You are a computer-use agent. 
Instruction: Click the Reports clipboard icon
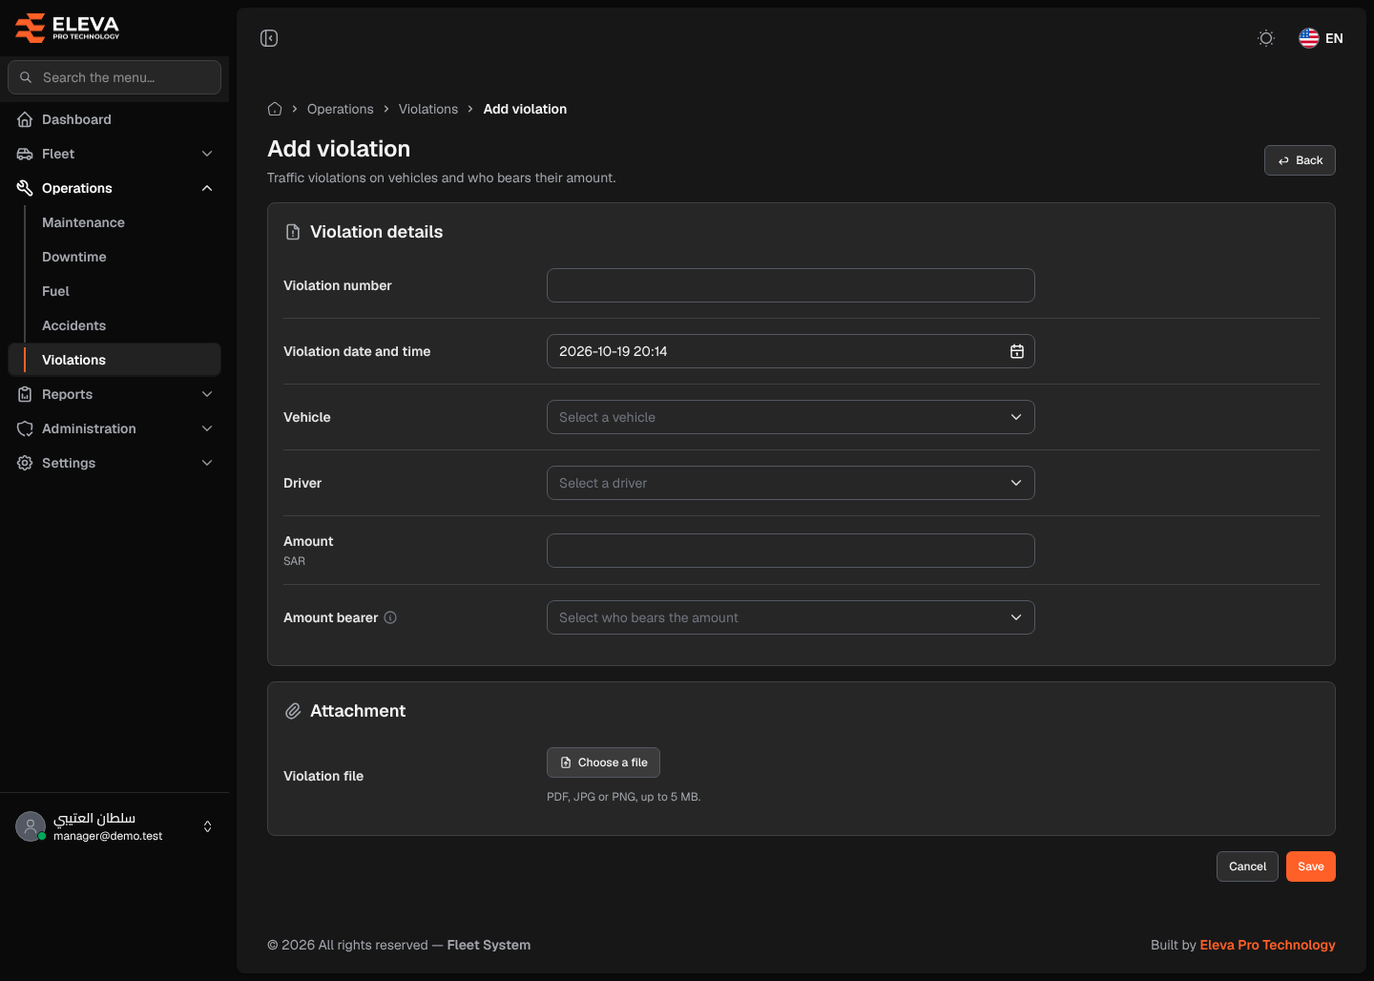click(25, 394)
